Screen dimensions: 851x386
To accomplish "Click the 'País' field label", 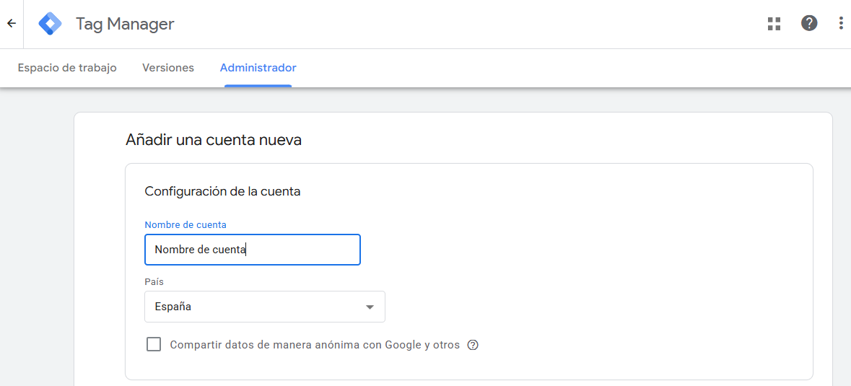I will coord(154,282).
